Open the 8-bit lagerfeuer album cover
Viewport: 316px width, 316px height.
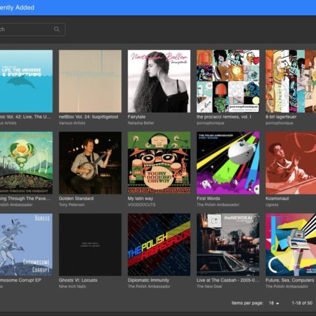[x=291, y=81]
